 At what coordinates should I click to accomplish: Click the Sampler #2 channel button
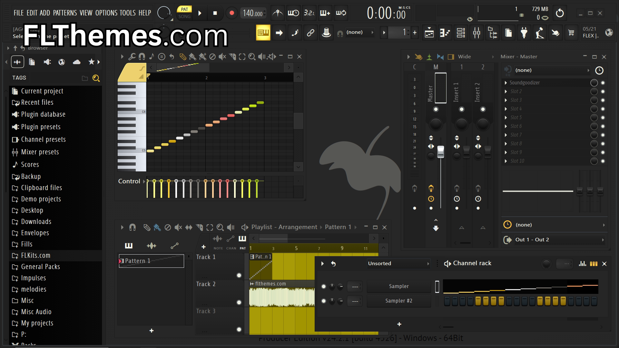(x=399, y=301)
